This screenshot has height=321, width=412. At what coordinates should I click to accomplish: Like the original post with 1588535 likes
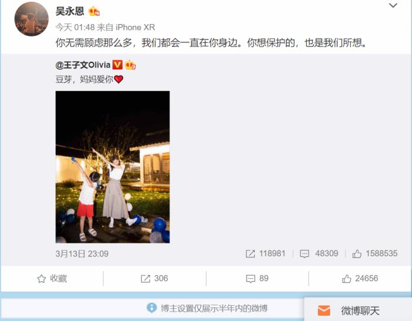[375, 253]
